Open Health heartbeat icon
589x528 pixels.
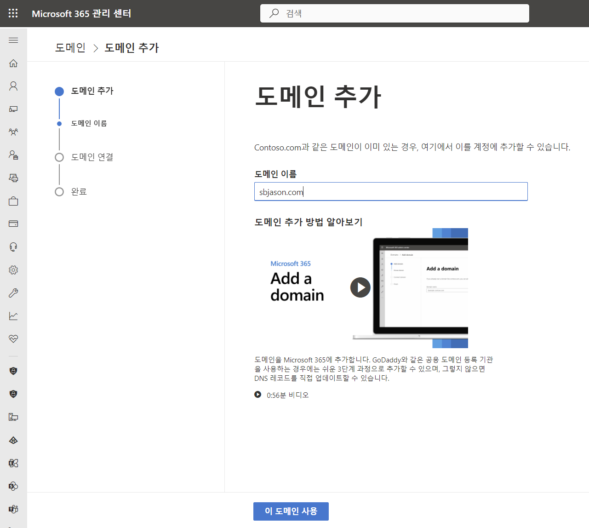(13, 339)
